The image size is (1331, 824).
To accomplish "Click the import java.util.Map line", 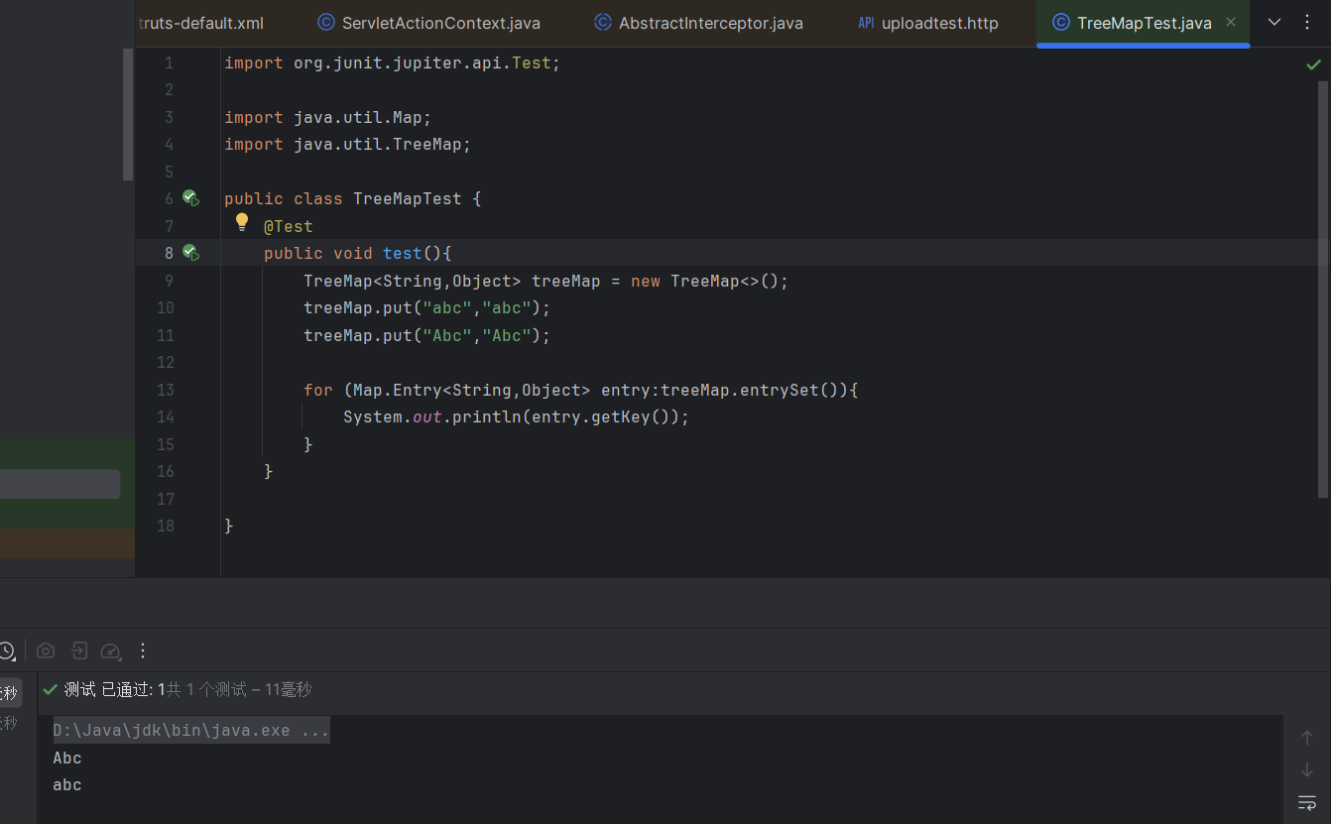I will pyautogui.click(x=328, y=117).
